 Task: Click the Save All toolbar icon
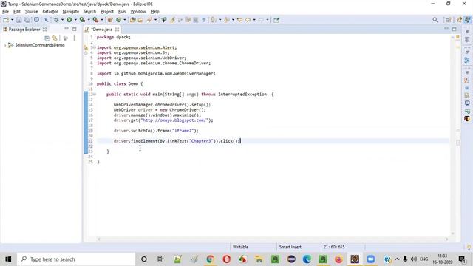pyautogui.click(x=27, y=20)
